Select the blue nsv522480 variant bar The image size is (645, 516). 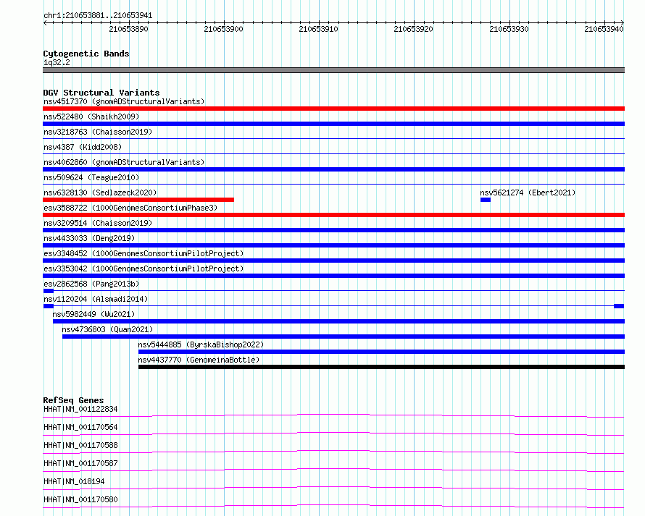[x=333, y=124]
